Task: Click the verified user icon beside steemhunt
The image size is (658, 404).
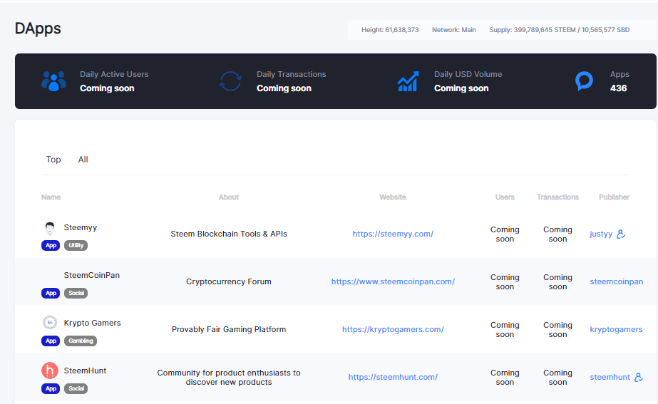Action: 639,377
